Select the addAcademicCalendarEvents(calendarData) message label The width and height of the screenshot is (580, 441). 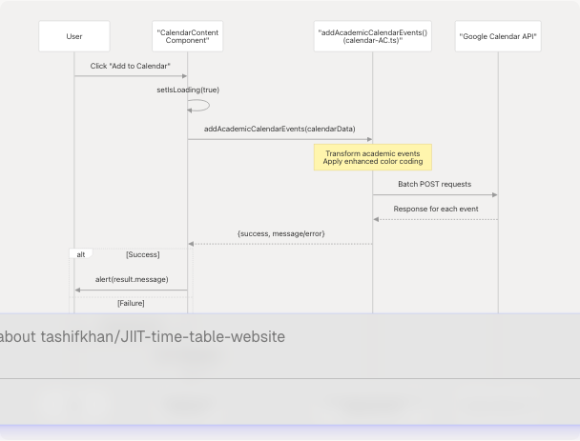[x=280, y=129]
